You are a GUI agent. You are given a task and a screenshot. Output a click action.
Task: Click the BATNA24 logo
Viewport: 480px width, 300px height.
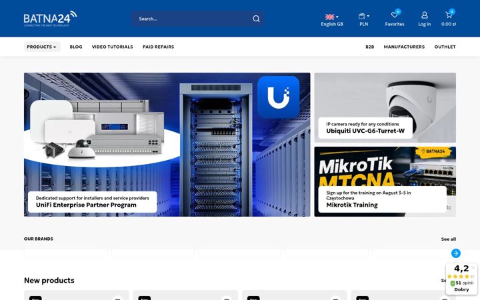(x=50, y=19)
